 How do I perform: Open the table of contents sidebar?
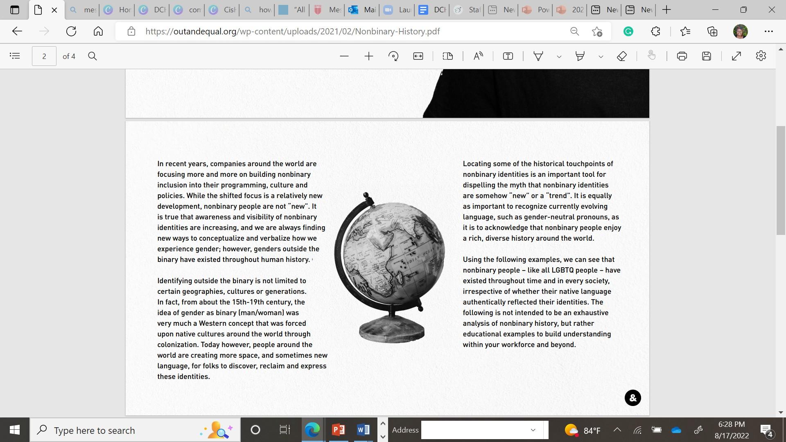[x=15, y=56]
